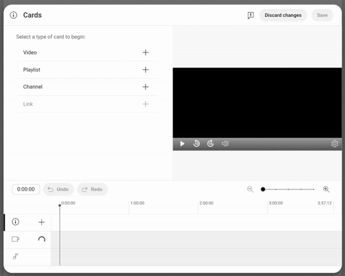345x276 pixels.
Task: Select the Link card type row
Action: pos(88,104)
